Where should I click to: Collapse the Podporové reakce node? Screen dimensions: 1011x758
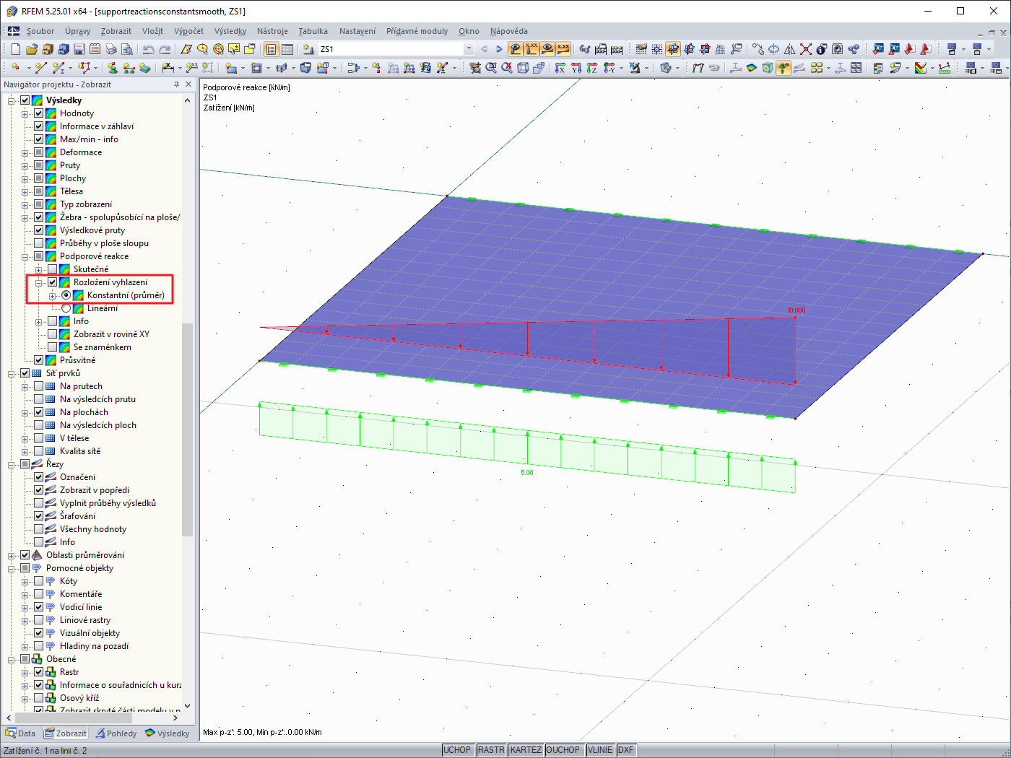click(x=25, y=256)
